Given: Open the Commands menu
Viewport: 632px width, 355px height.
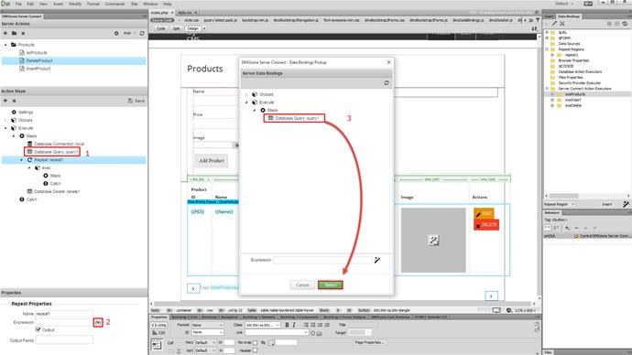Looking at the screenshot, I should [114, 4].
